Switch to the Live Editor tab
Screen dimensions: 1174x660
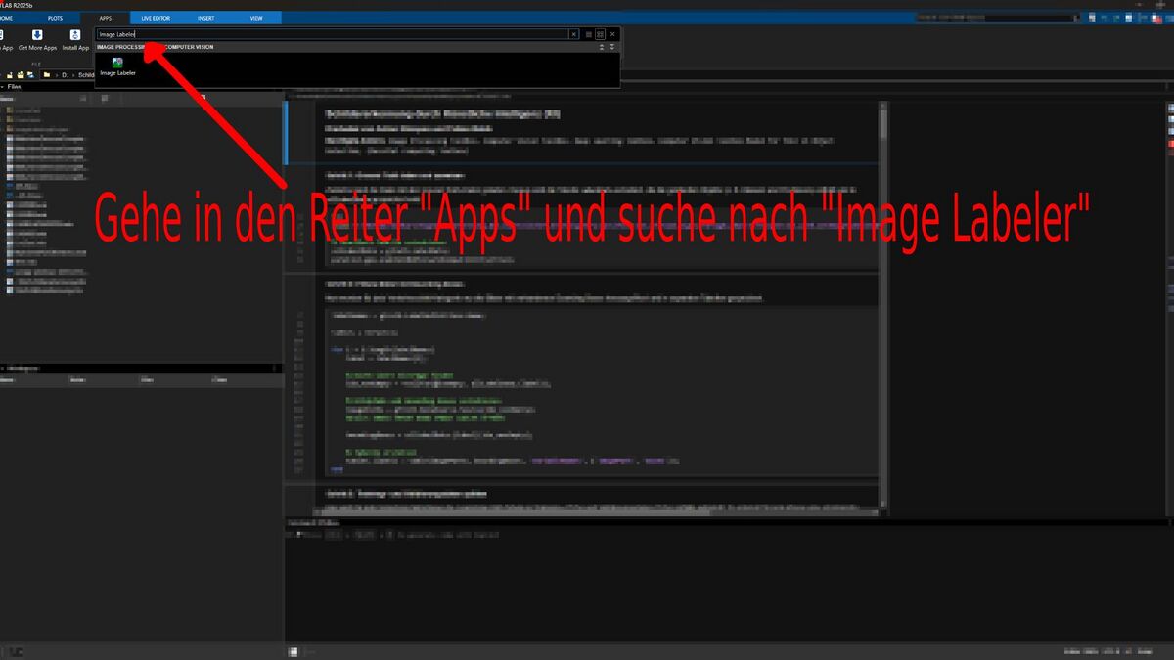[155, 18]
